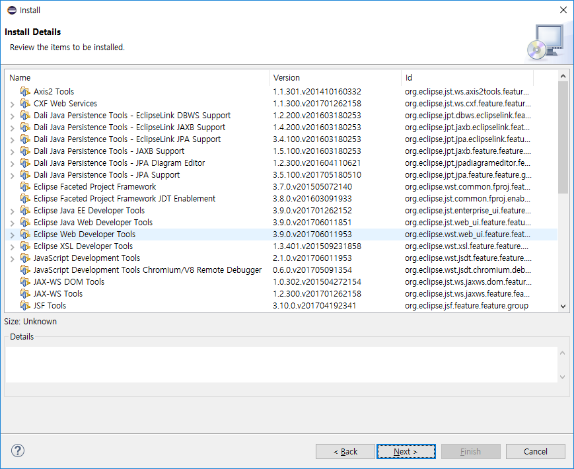Click the Details text area
574x469 pixels.
(281, 365)
